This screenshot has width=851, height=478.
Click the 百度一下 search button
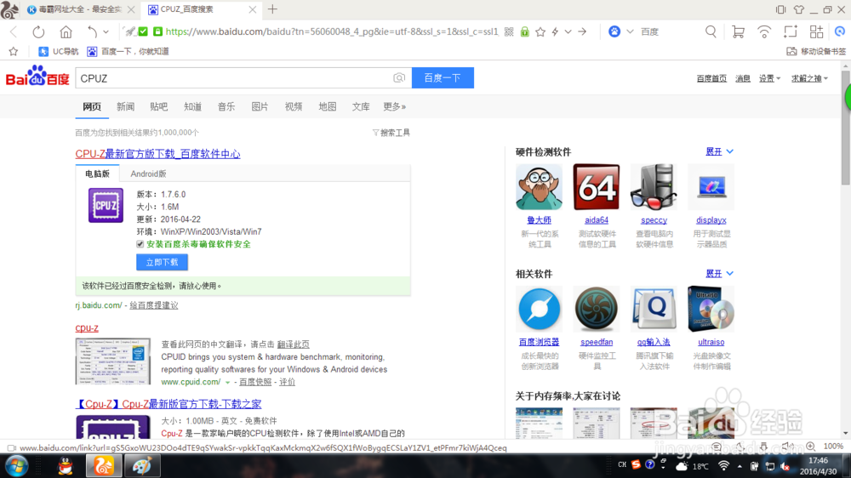(443, 78)
